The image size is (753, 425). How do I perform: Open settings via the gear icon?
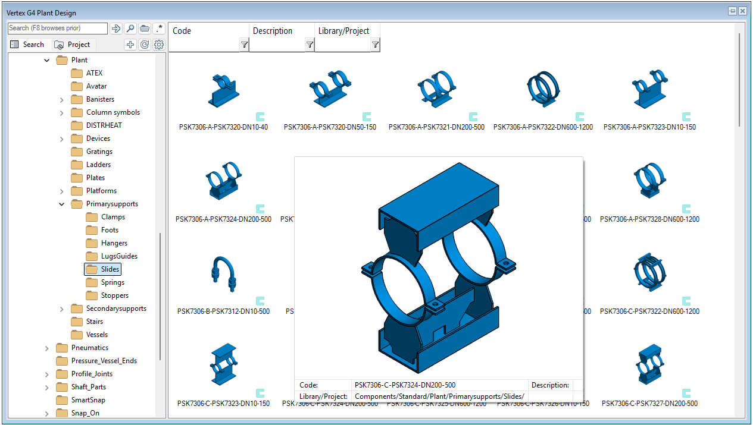[159, 44]
